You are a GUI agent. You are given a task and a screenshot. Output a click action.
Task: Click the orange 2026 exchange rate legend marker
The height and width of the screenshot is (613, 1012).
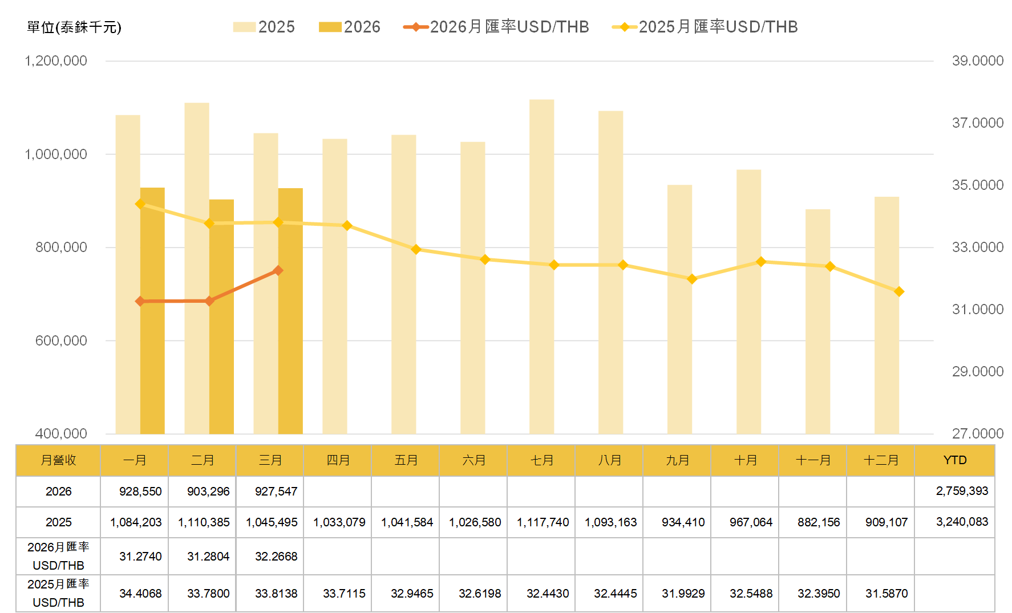coord(416,27)
